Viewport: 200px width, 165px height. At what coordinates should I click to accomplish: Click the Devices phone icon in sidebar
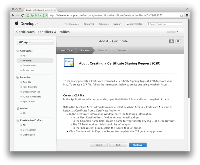coord(17,108)
